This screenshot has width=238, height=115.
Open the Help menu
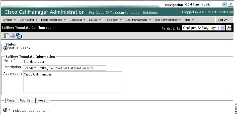point(189,20)
